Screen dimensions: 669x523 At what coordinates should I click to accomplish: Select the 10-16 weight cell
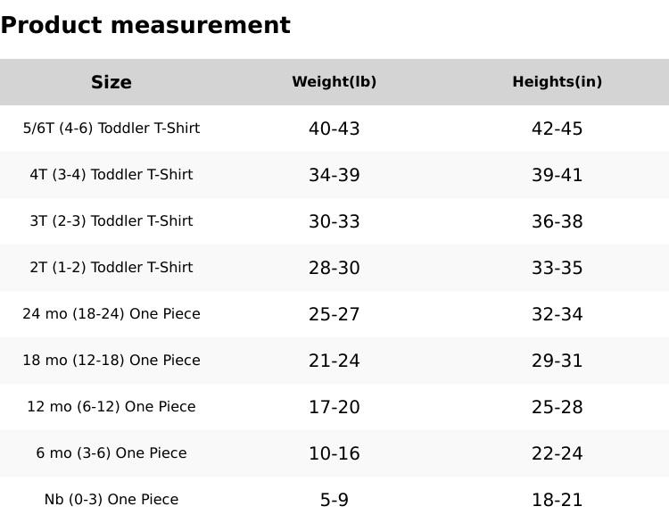(x=334, y=453)
